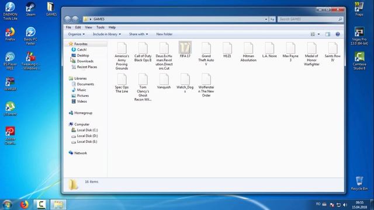Select Medal of Honor Warfighter item
Screen dimensions: 374x210
[311, 54]
